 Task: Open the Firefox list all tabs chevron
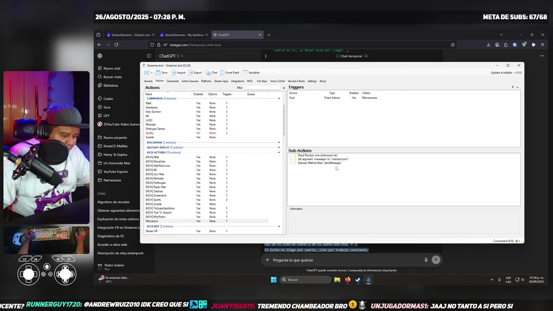tap(501, 35)
